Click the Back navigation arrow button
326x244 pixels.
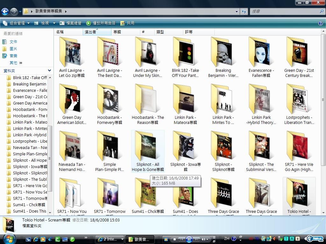(x=5, y=12)
